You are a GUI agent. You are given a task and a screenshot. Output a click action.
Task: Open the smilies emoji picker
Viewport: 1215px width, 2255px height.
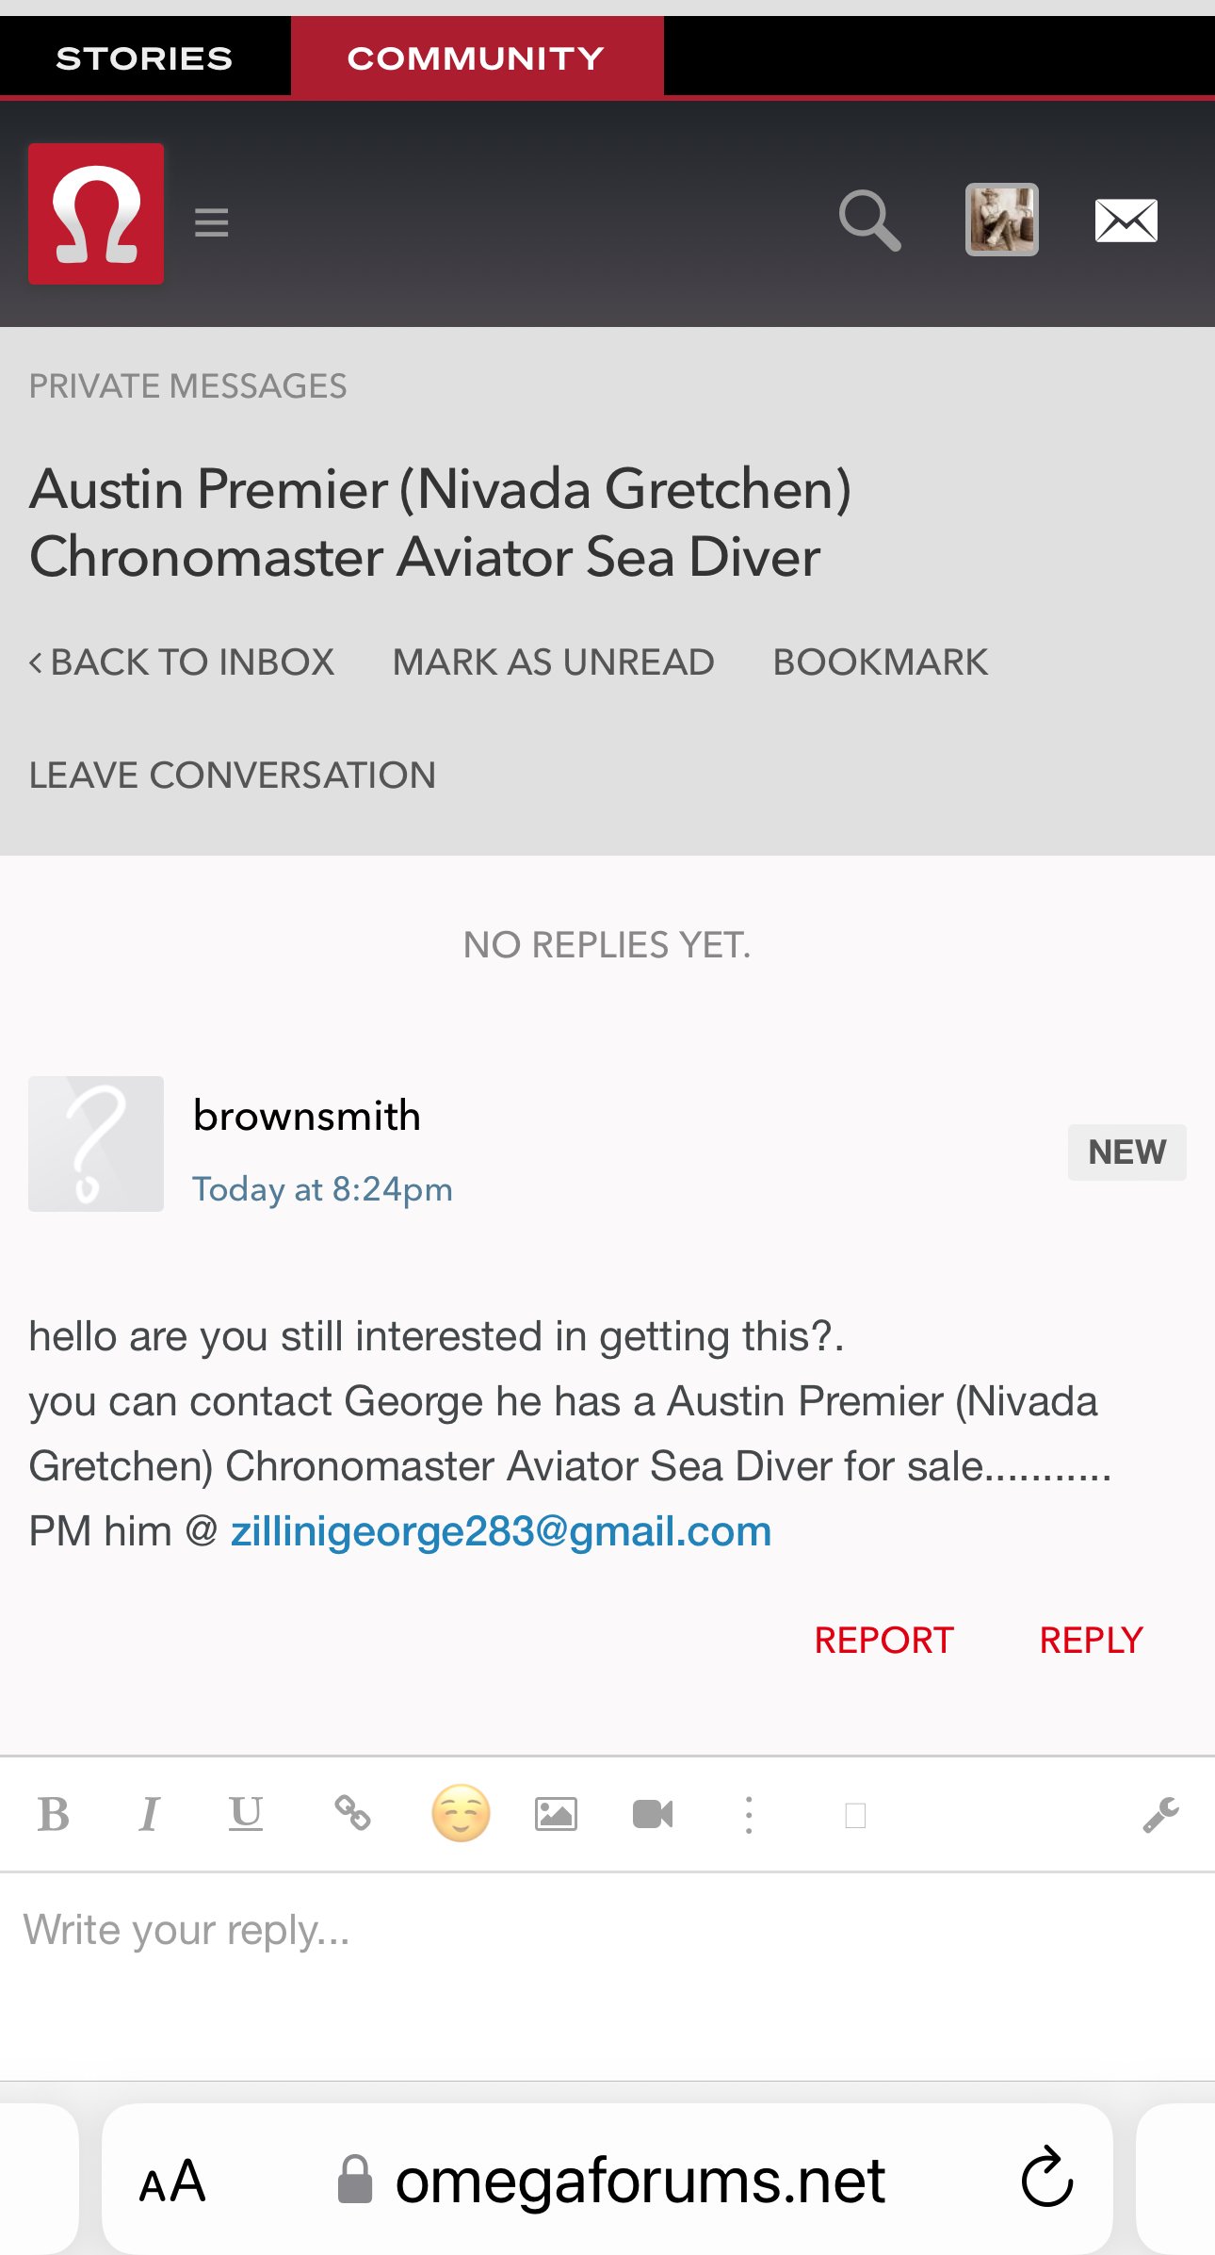461,1813
